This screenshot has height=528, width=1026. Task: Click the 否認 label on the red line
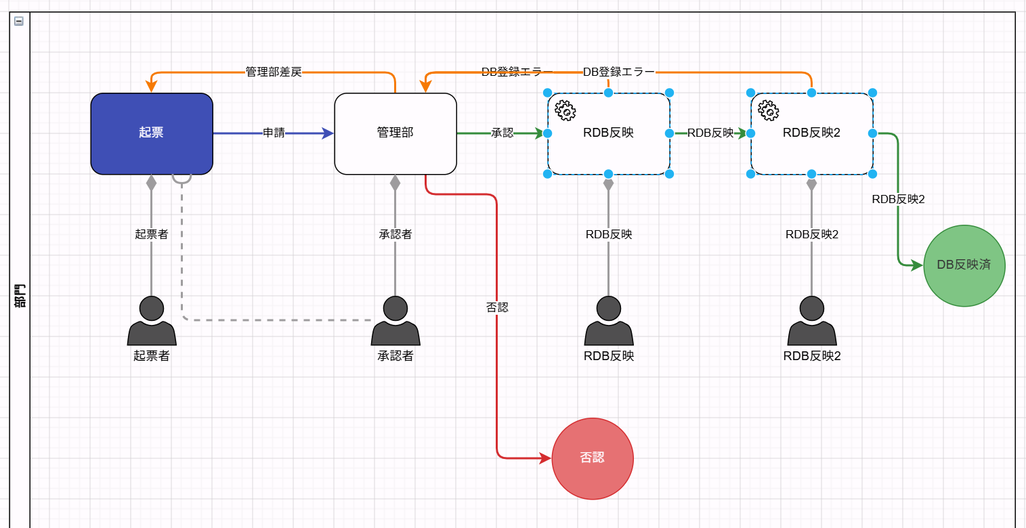pos(497,307)
